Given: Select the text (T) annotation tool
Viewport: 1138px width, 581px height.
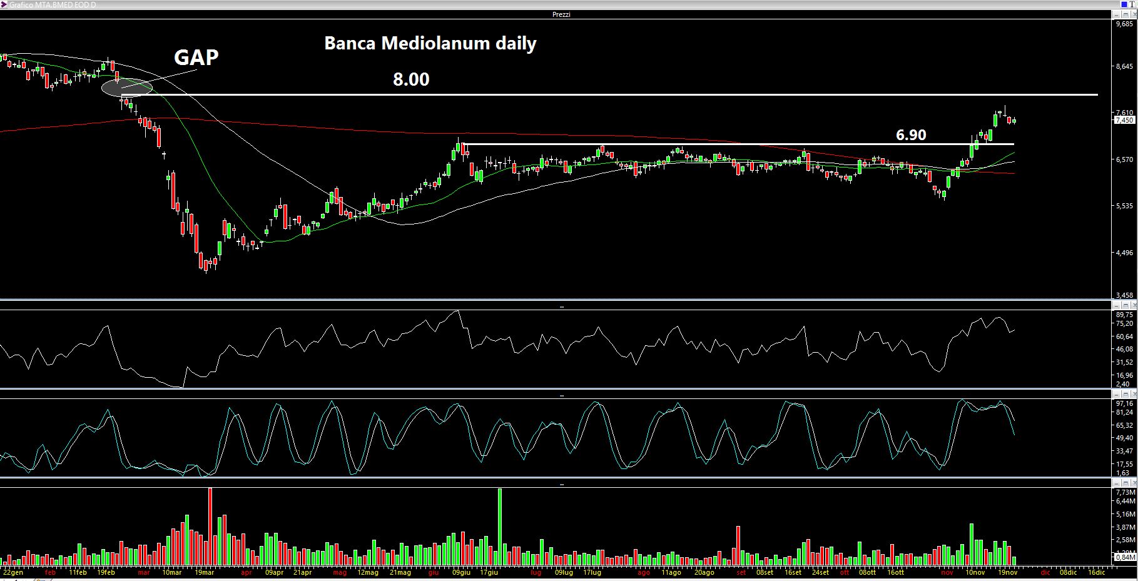Looking at the screenshot, I should (x=1132, y=4).
